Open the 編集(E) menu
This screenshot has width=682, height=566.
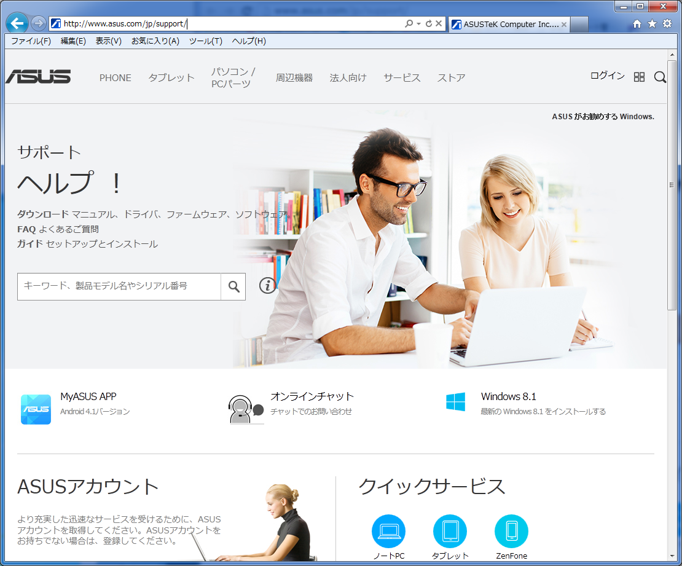point(73,41)
